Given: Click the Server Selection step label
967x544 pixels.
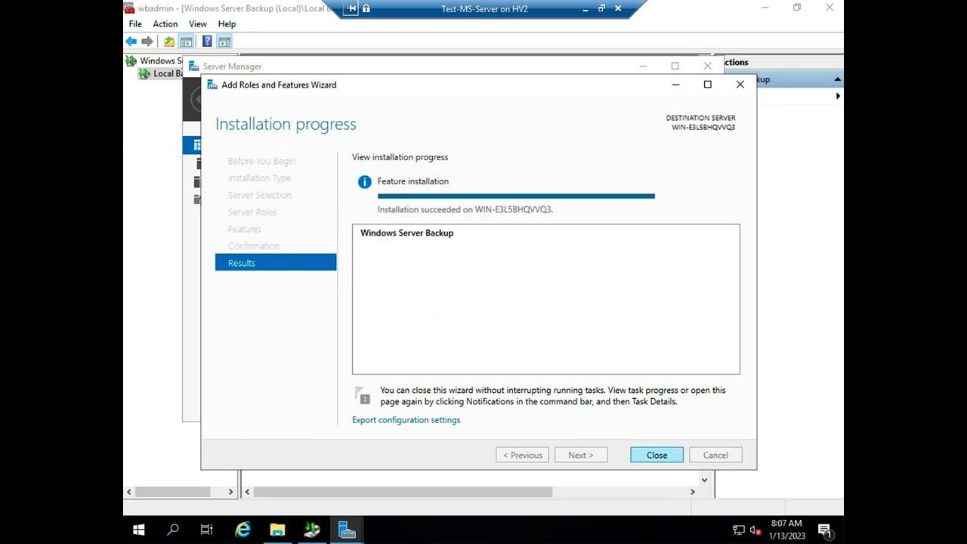Looking at the screenshot, I should [259, 195].
